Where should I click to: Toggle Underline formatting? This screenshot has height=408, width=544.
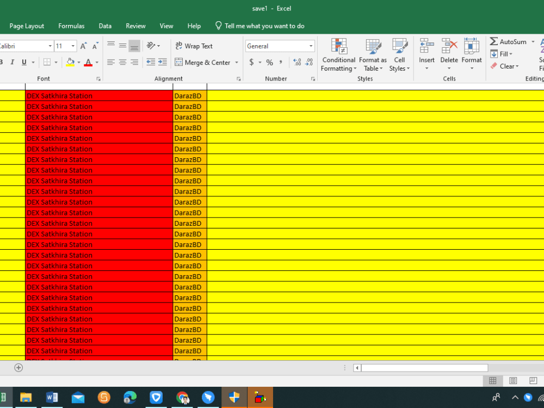[24, 62]
